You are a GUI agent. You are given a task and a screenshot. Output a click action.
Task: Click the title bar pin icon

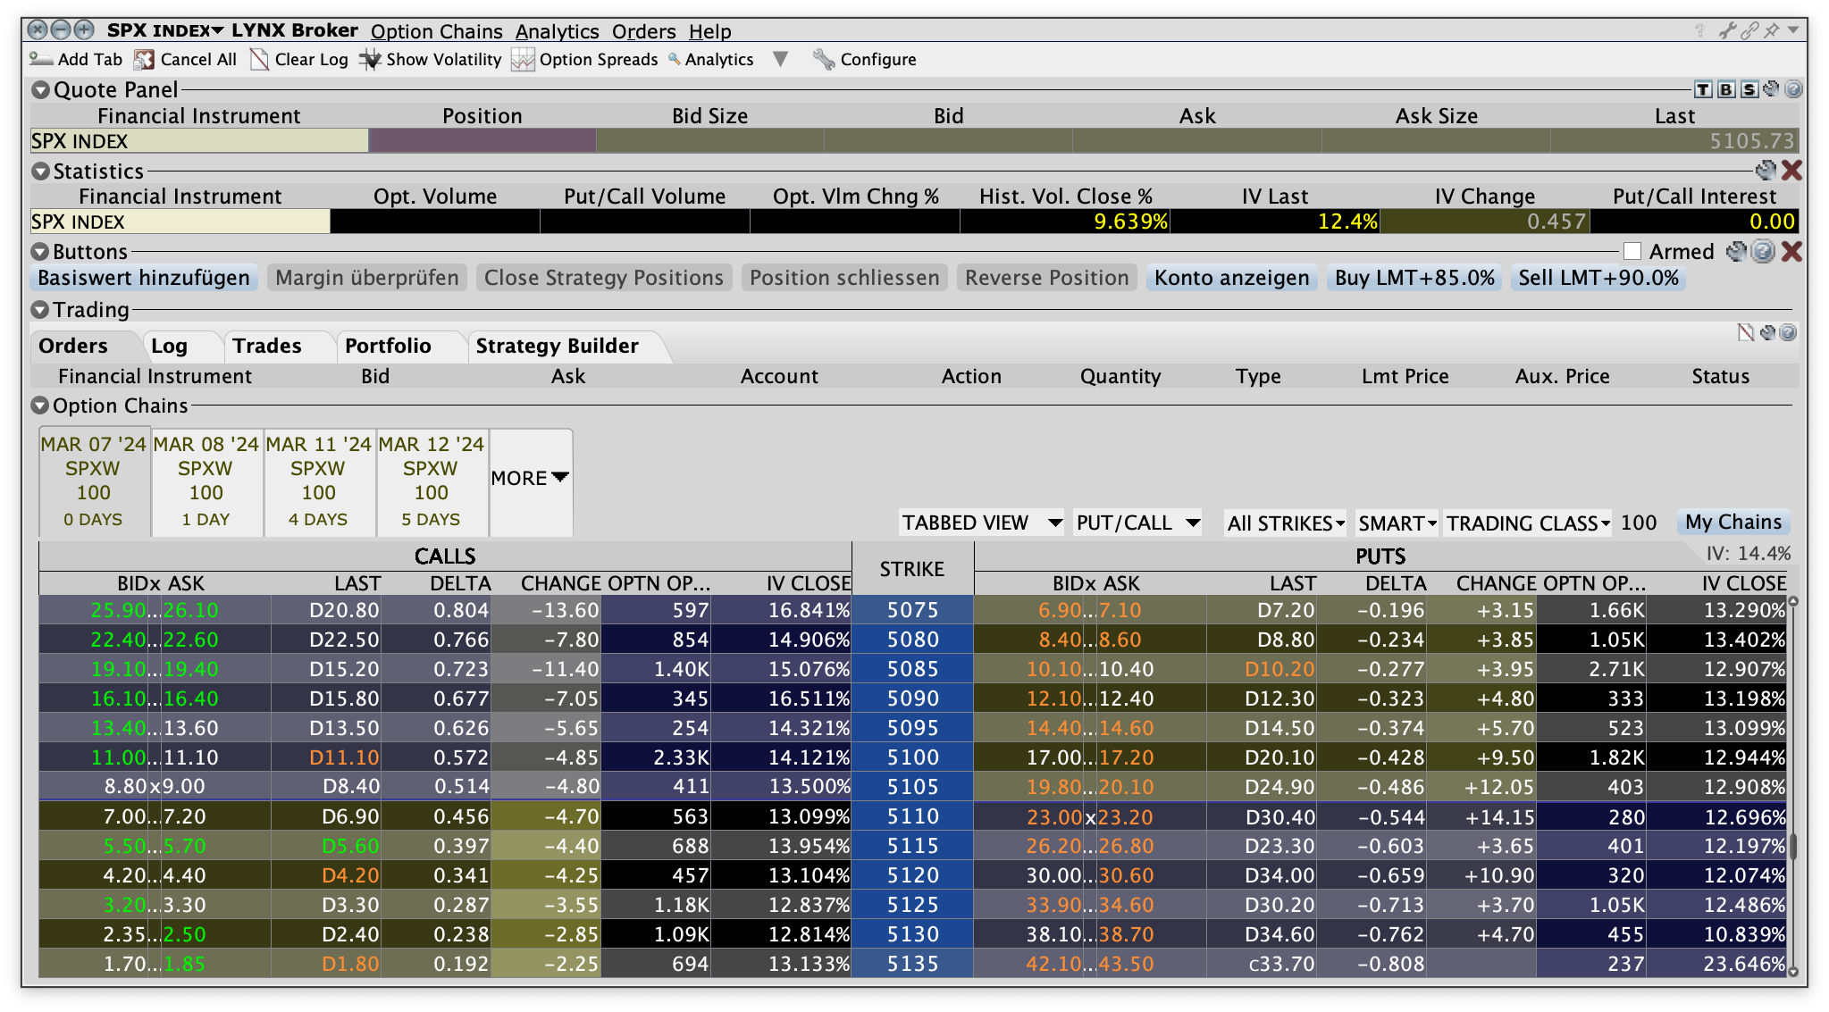(x=1772, y=30)
